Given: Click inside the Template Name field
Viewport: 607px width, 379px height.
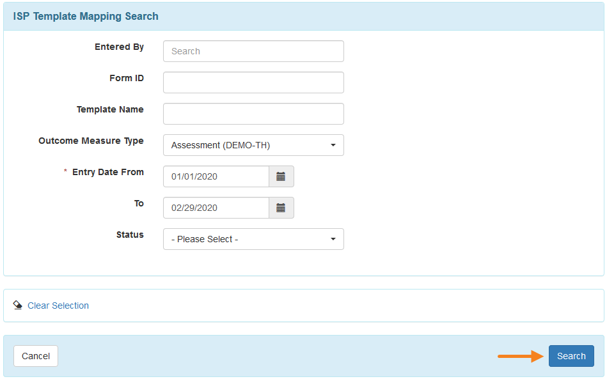Looking at the screenshot, I should 253,114.
